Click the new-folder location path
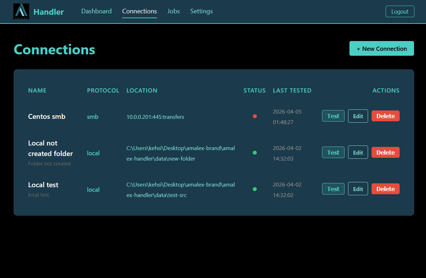Image resolution: width=426 pixels, height=278 pixels. 181,153
